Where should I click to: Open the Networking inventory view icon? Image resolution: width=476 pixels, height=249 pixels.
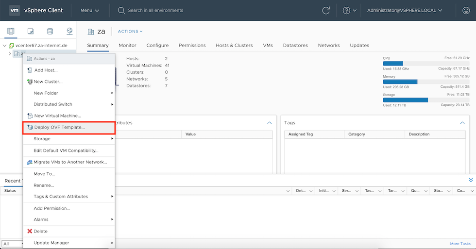69,31
